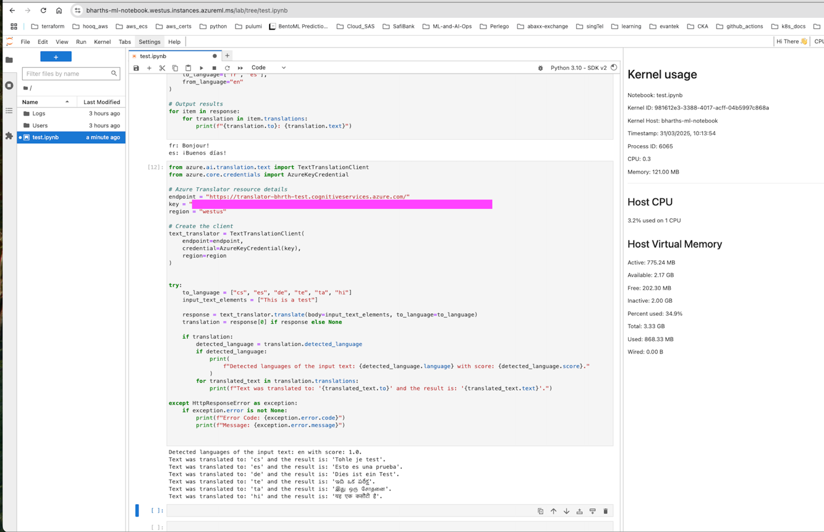Move the active cell up with the arrow

coord(553,512)
